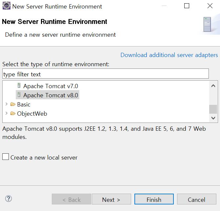This screenshot has height=211, width=220.
Task: Click the list scroll down arrow
Action: click(x=213, y=118)
